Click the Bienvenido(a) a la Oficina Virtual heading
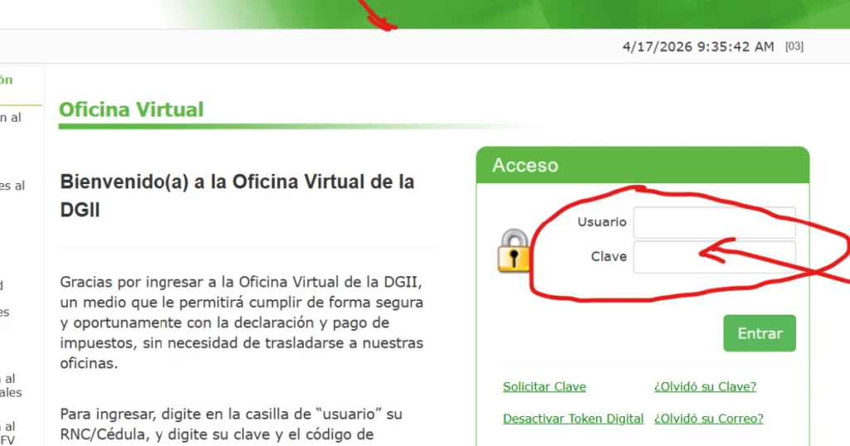This screenshot has width=850, height=446. 237,196
